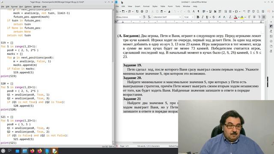Screen dimensions: 274x154
Task: Click the IDLE editor vertical scrollbar
Action: tap(113, 77)
